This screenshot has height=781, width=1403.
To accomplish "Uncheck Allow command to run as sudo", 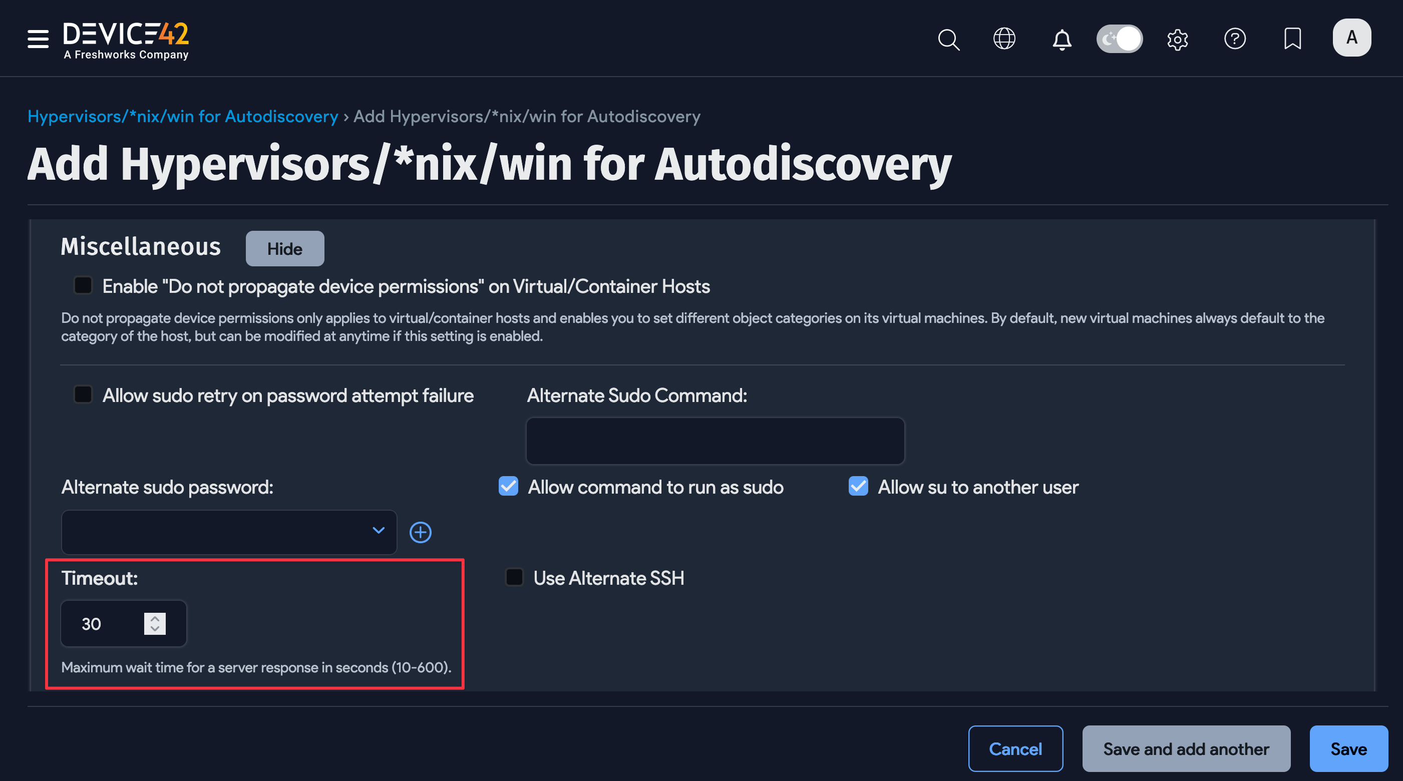I will (x=508, y=486).
